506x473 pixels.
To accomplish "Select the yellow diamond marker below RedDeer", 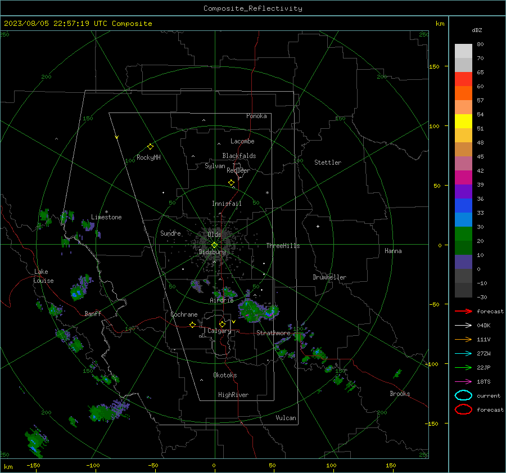I will click(231, 183).
